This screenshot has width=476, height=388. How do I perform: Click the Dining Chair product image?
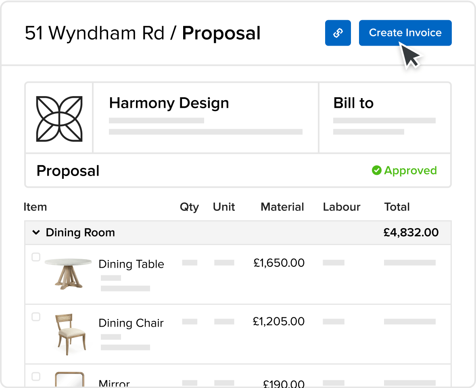tap(70, 333)
